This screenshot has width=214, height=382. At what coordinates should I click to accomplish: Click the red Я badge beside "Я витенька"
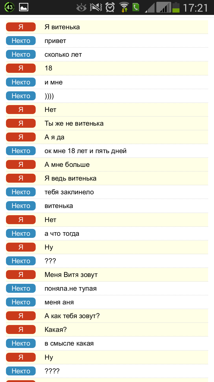(x=21, y=27)
